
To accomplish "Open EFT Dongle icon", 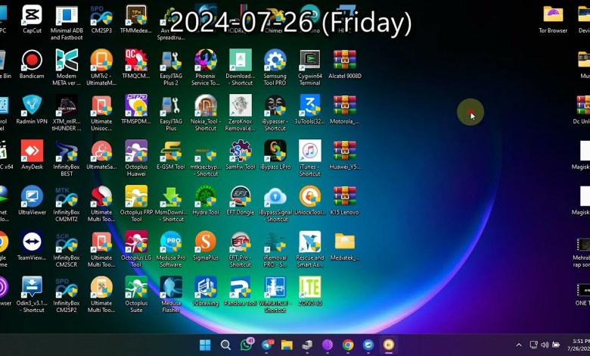I will (241, 196).
